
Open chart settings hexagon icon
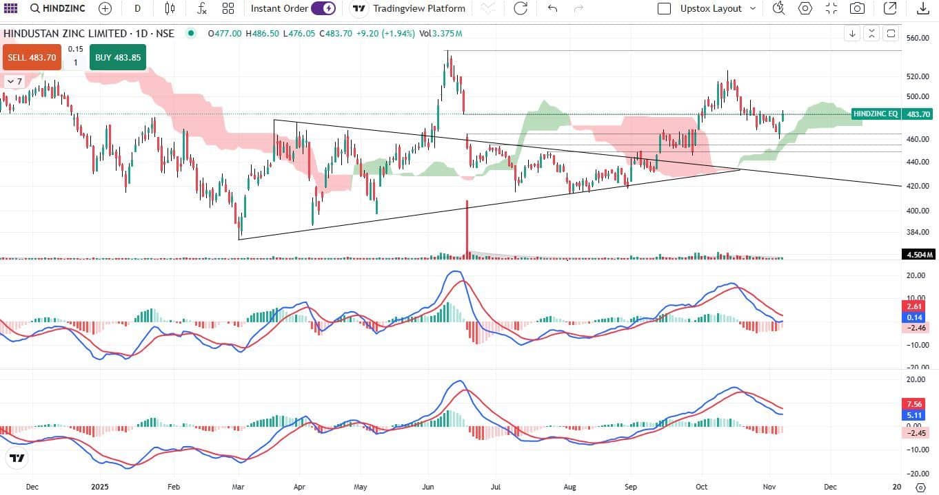pos(805,8)
